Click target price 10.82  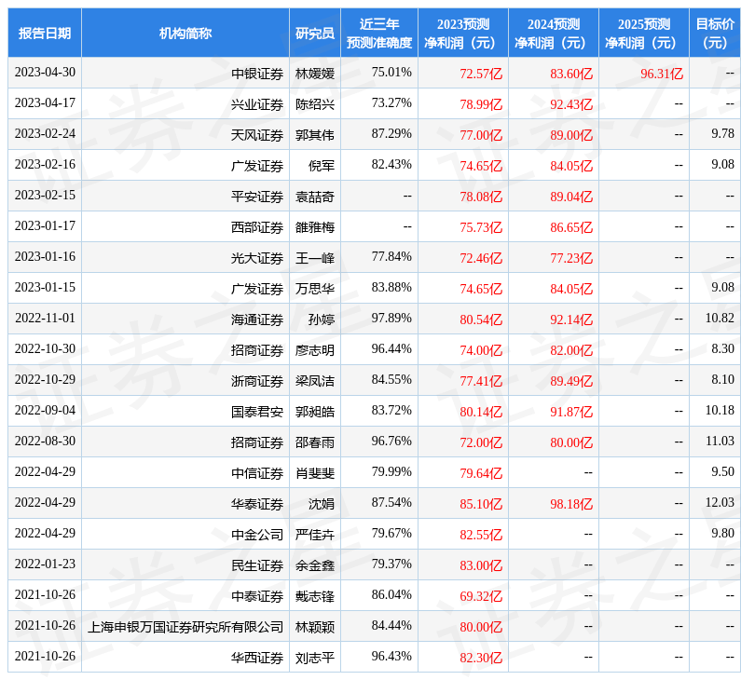[x=720, y=318]
